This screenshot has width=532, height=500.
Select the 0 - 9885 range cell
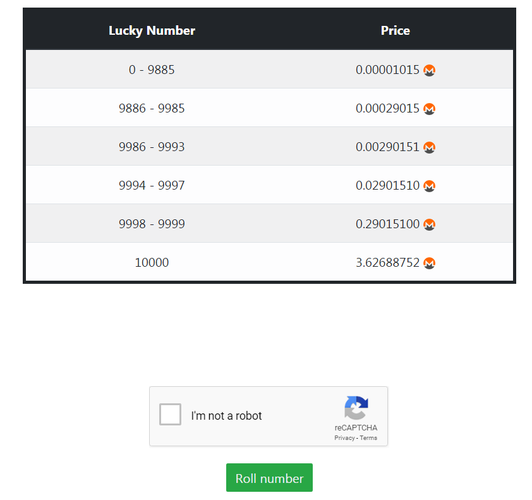pyautogui.click(x=152, y=70)
